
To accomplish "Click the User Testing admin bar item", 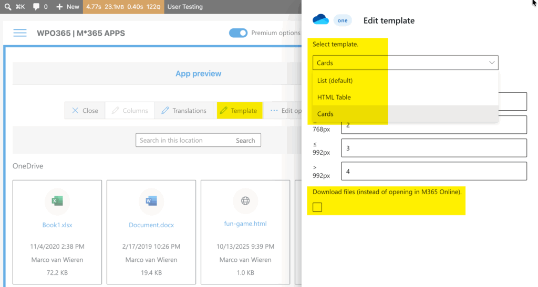I will click(x=185, y=6).
